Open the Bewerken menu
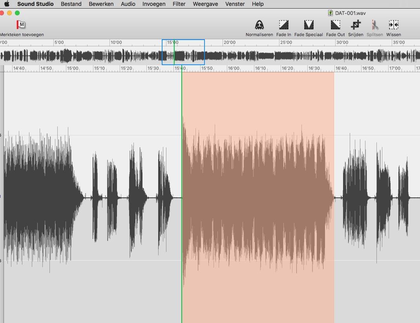 [x=101, y=4]
